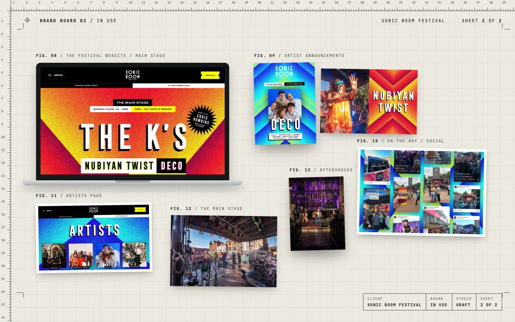Select FIG. 11 artists page caption
Image resolution: width=515 pixels, height=322 pixels.
coord(69,196)
